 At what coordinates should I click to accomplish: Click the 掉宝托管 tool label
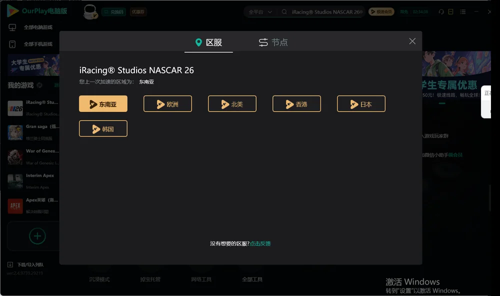point(150,279)
